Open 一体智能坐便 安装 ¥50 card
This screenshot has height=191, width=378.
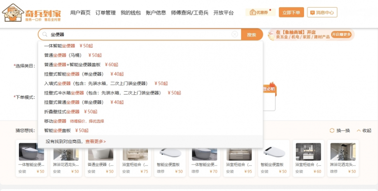coord(31,158)
